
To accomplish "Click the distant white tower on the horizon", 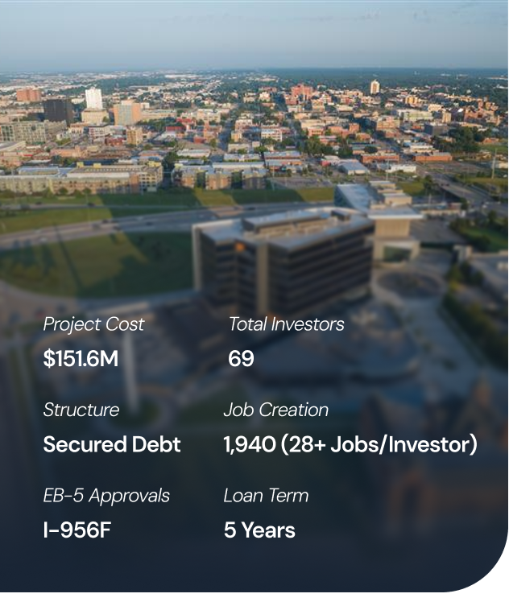I will point(375,87).
